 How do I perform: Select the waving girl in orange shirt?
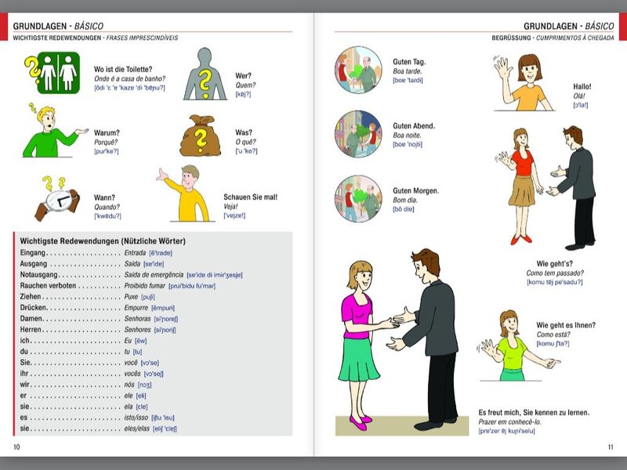(524, 83)
